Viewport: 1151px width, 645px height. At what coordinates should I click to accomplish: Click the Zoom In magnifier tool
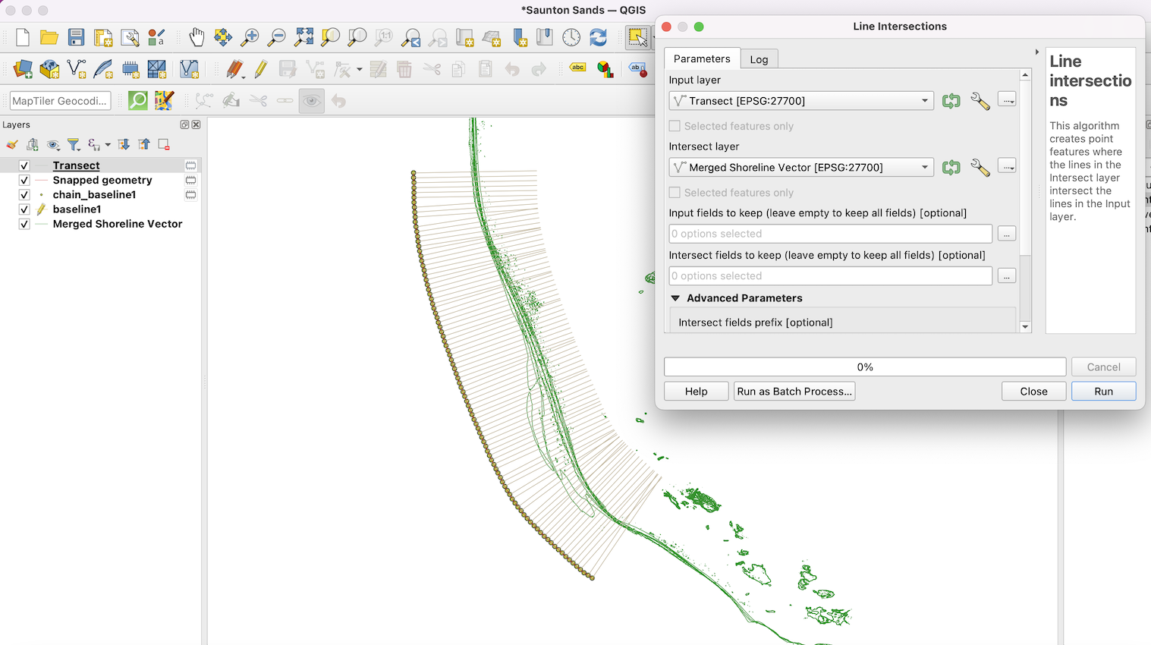pyautogui.click(x=250, y=37)
